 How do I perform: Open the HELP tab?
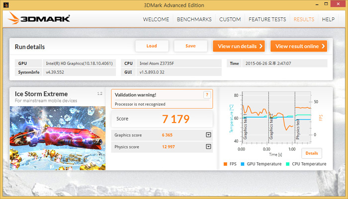[x=328, y=19]
